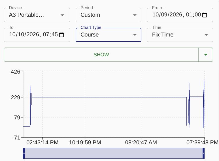Grab the right handle of the chart range brush
The width and height of the screenshot is (219, 161).
[x=203, y=153]
